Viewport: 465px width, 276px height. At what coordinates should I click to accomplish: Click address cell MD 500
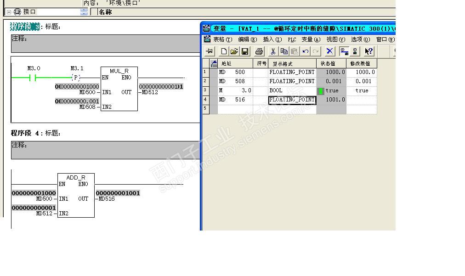235,72
